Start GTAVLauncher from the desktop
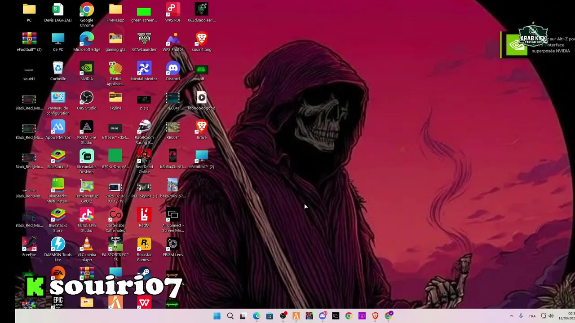The width and height of the screenshot is (575, 323). coord(144,42)
